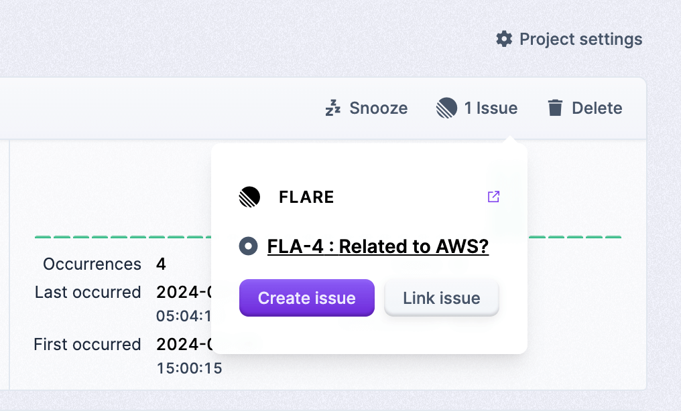Click the '1 Issue' counter
Image resolution: width=681 pixels, height=411 pixels.
[491, 107]
